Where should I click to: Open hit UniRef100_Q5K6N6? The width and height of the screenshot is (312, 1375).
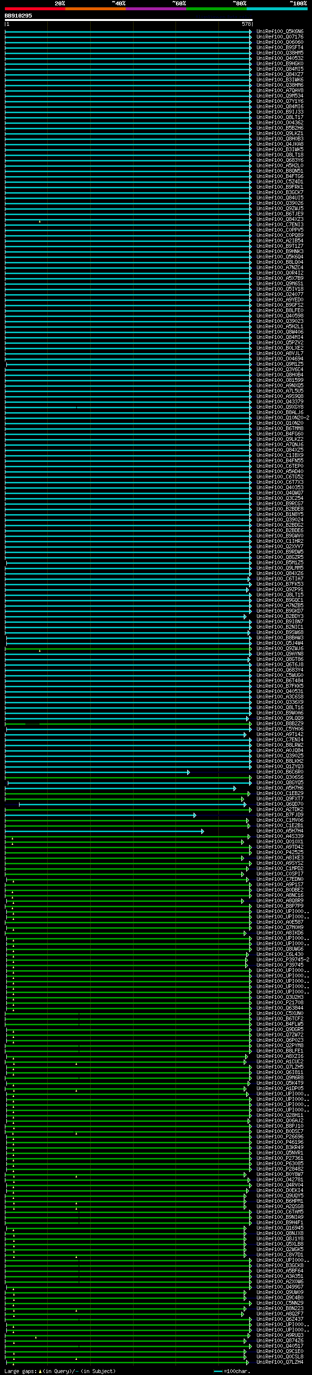pyautogui.click(x=280, y=32)
